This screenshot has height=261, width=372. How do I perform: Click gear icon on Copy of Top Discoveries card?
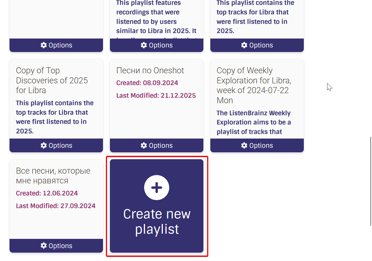(44, 145)
